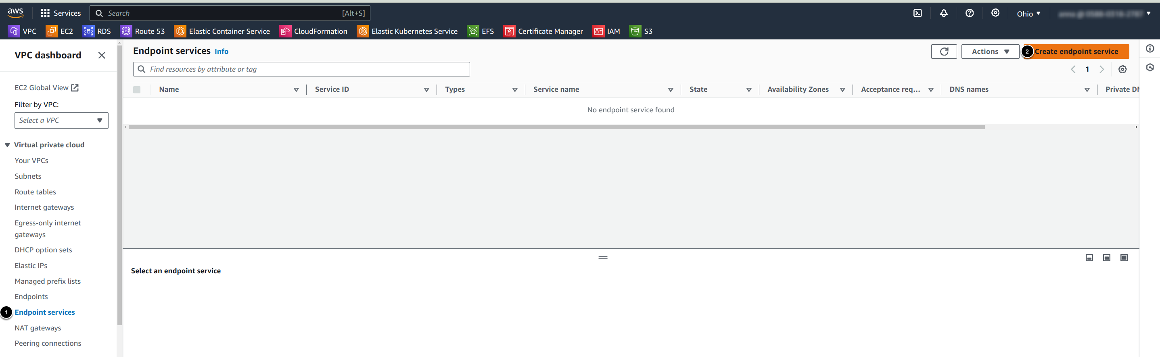Sort by the DNS names column
The height and width of the screenshot is (357, 1160).
click(x=1087, y=90)
